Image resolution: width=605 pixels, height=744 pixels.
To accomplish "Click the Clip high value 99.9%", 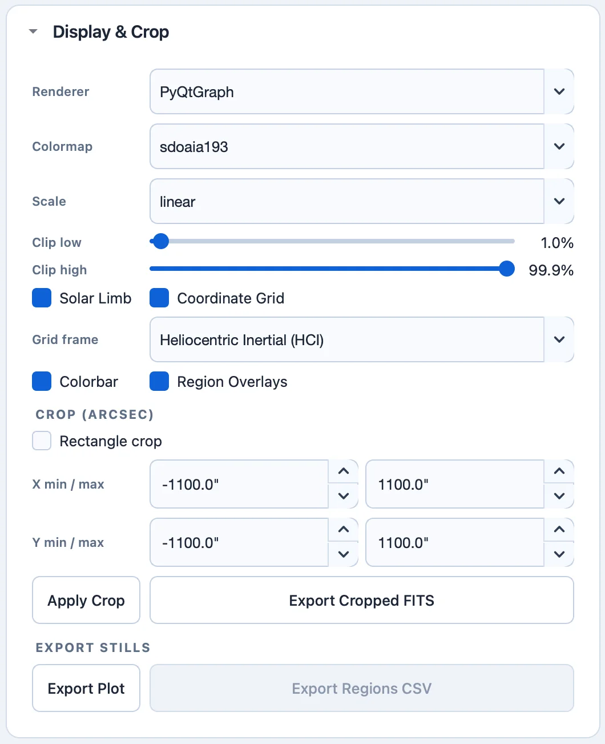I will (551, 270).
